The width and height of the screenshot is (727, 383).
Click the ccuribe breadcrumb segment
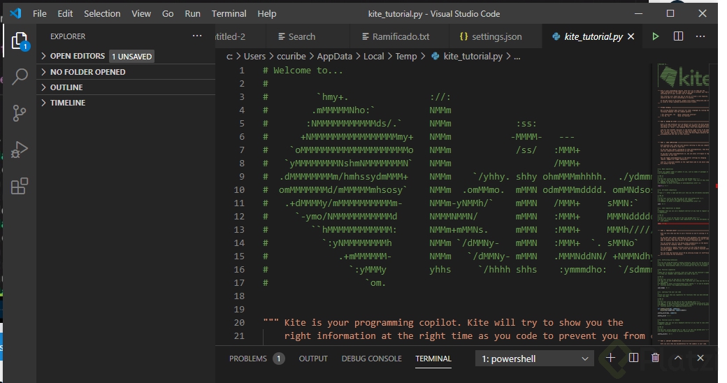coord(291,56)
